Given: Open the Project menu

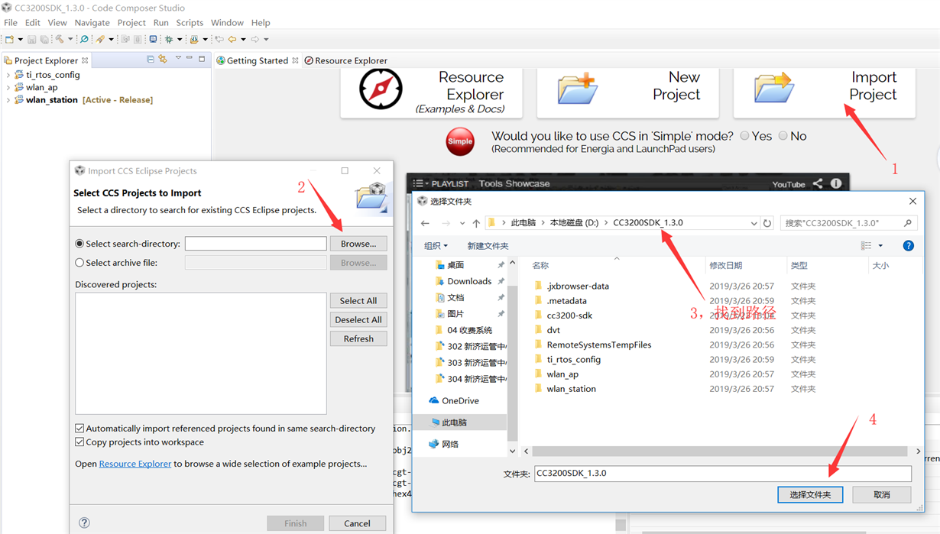Looking at the screenshot, I should (131, 23).
